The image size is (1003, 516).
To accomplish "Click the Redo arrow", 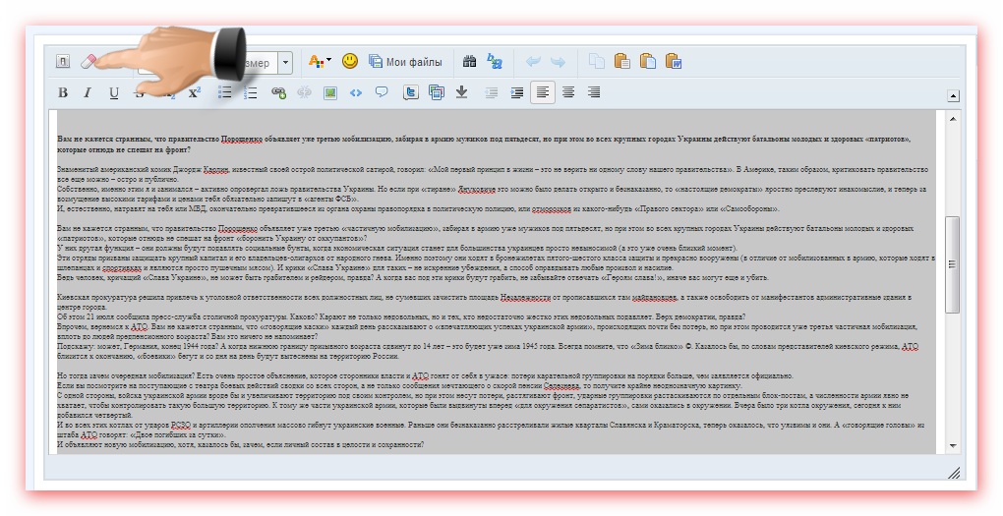I will tap(558, 61).
